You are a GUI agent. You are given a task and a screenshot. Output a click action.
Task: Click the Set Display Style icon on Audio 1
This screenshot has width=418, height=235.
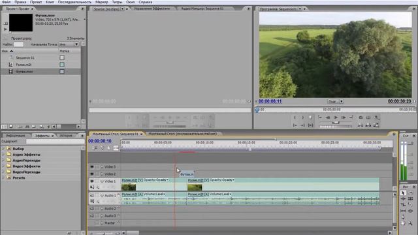click(92, 202)
